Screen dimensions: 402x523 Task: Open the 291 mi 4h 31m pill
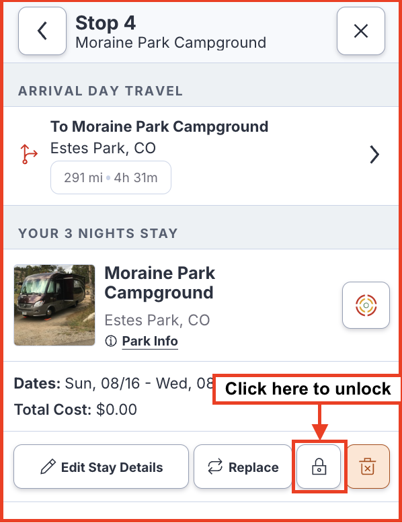[x=111, y=177]
